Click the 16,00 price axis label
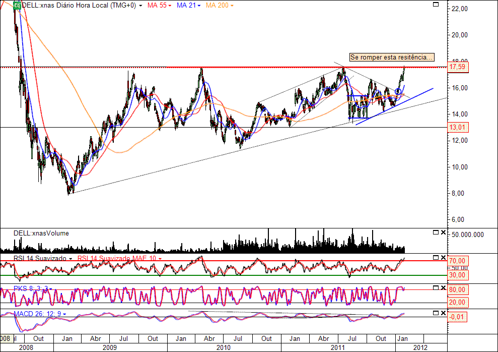This screenshot has height=352, width=498. coord(460,88)
